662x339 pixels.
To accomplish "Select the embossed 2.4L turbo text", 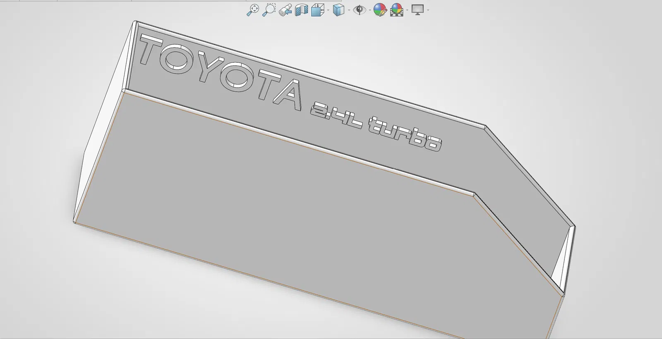I will [x=376, y=127].
